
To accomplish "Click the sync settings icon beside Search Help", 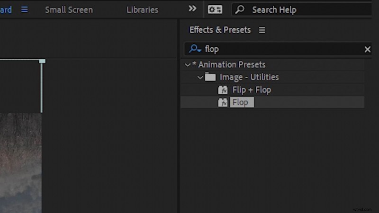I will click(215, 9).
